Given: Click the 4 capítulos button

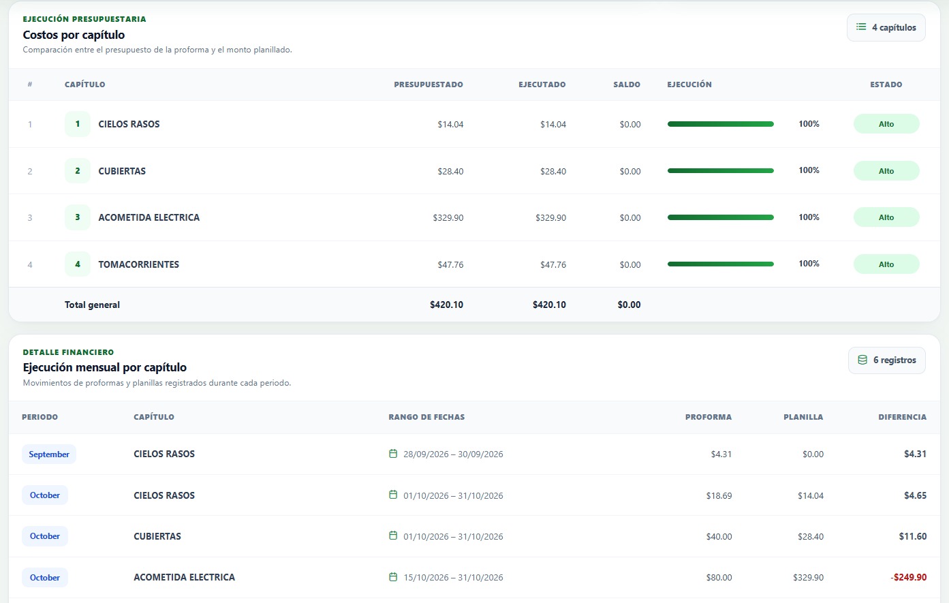Looking at the screenshot, I should coord(886,27).
